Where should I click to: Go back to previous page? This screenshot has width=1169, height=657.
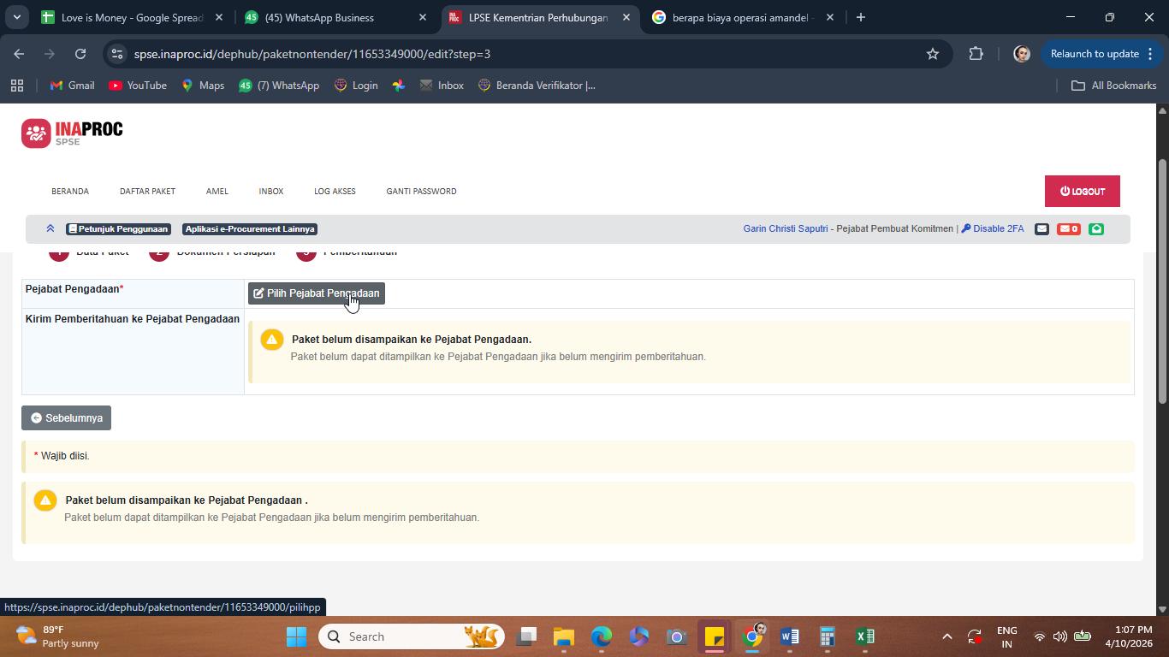19,54
